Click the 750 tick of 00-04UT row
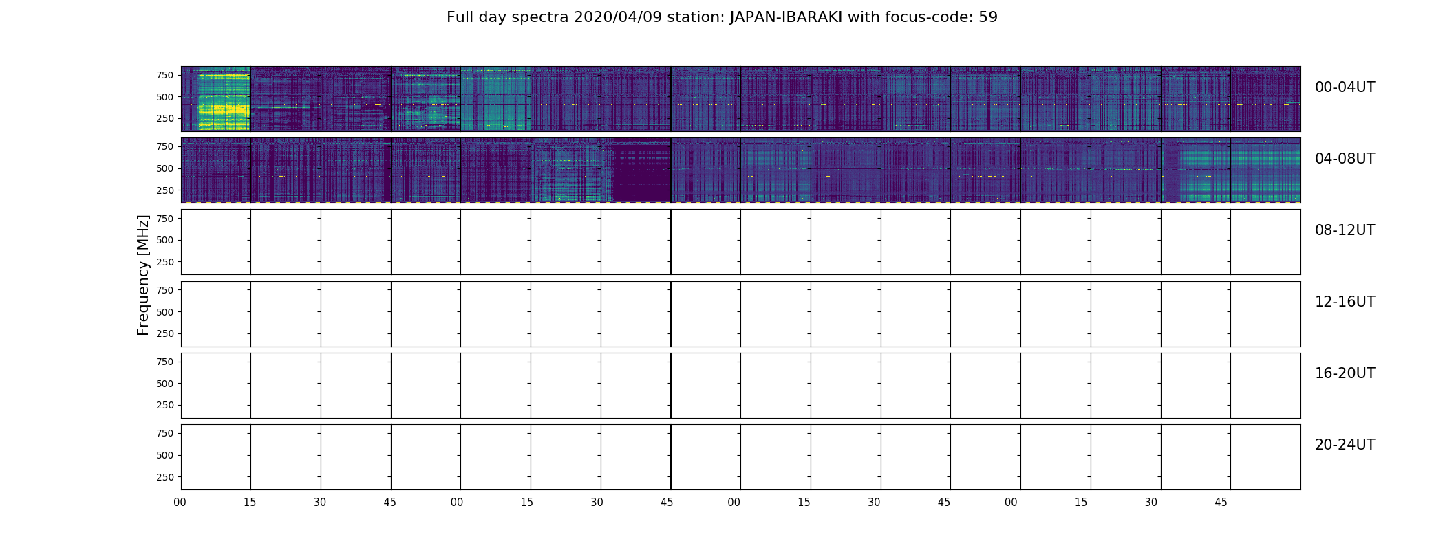This screenshot has width=1445, height=550. [165, 75]
